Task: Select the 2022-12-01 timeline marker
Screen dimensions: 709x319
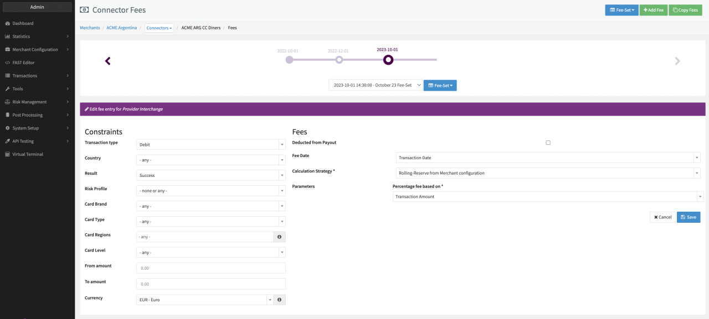Action: click(339, 60)
